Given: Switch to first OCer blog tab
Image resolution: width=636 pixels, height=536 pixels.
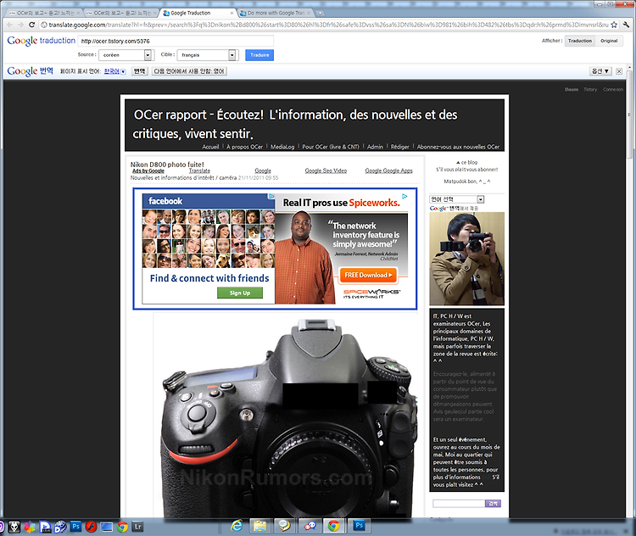Looking at the screenshot, I should pos(44,13).
